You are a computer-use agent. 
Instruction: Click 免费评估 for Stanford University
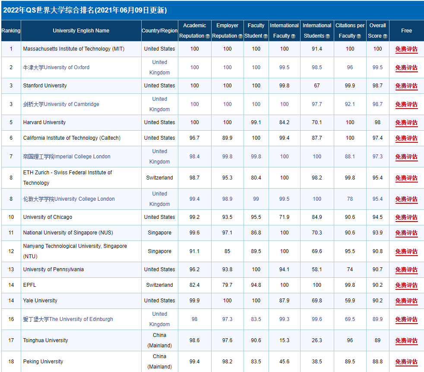pyautogui.click(x=406, y=86)
